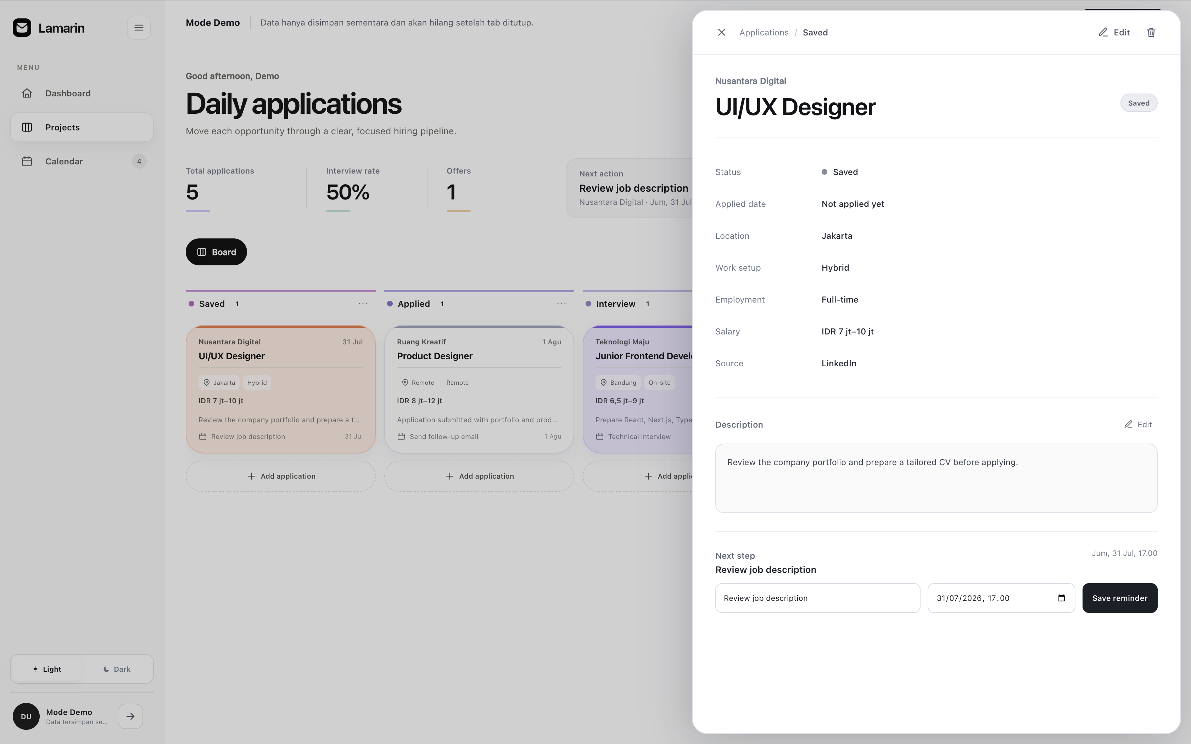The height and width of the screenshot is (744, 1191).
Task: Click the Jum, 31 Jul, 17.00 timestamp
Action: [1124, 553]
